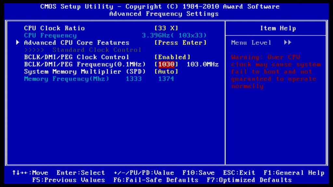This screenshot has width=333, height=187.
Task: Click the arrow beside Advanced CPU Core Features
Action: (18, 43)
